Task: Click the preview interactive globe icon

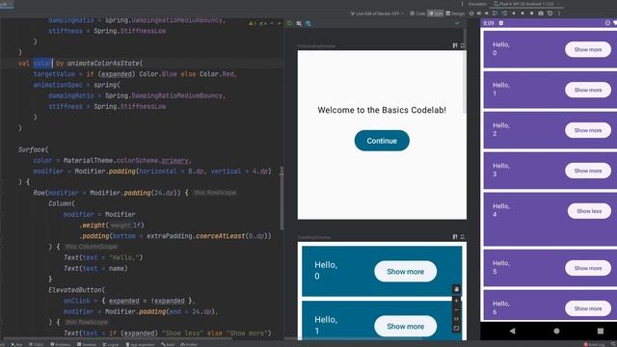Action: click(x=308, y=23)
